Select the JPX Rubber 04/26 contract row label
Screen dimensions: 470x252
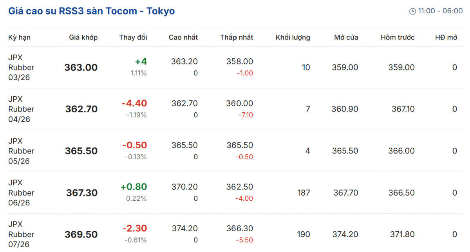(x=21, y=109)
